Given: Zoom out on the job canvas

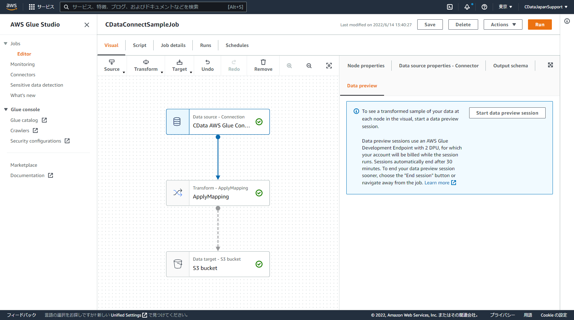Looking at the screenshot, I should (309, 66).
